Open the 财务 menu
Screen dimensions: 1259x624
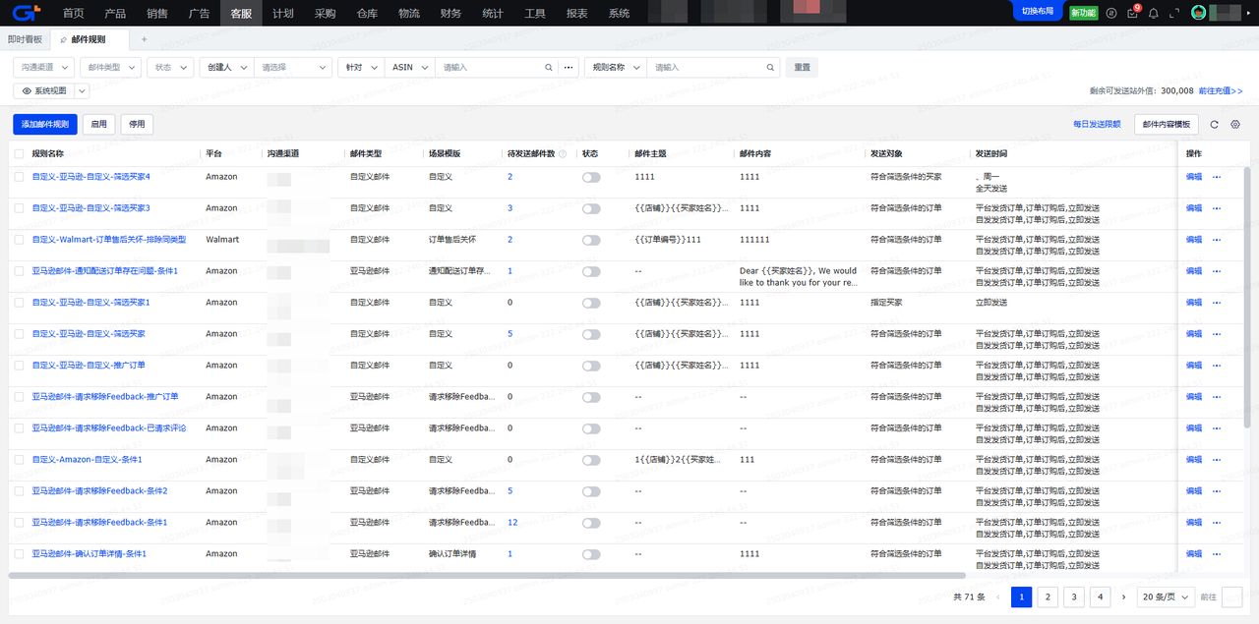coord(451,14)
